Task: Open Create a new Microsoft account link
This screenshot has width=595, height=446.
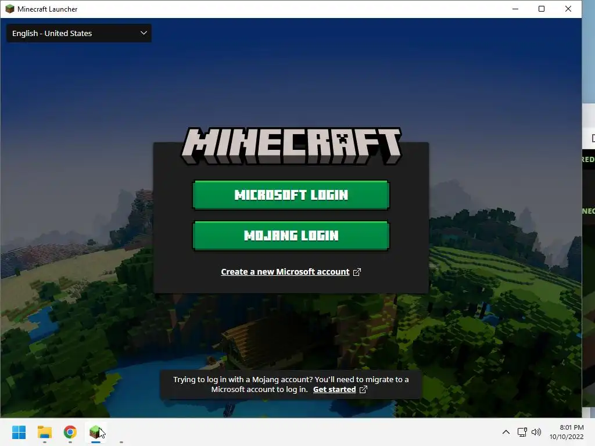Action: [x=285, y=272]
